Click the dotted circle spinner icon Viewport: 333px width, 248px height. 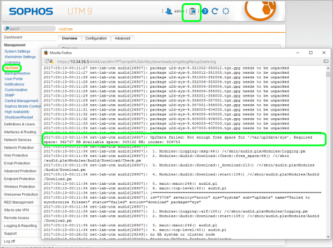(226, 11)
